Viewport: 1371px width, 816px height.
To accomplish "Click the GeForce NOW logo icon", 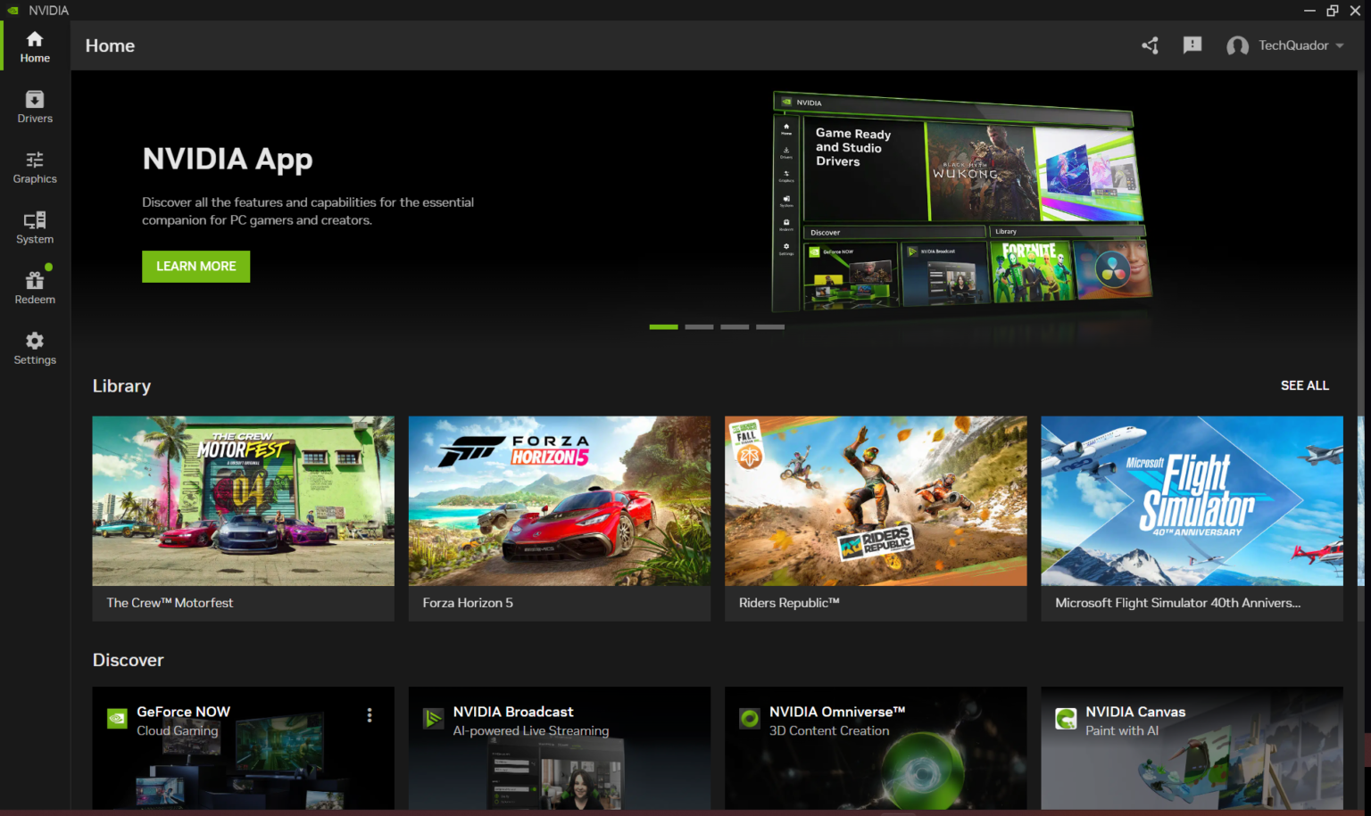I will click(117, 719).
